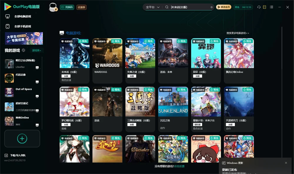The height and width of the screenshot is (174, 294).
Task: Click PC icon beside Out of Space
Action: 37,96
